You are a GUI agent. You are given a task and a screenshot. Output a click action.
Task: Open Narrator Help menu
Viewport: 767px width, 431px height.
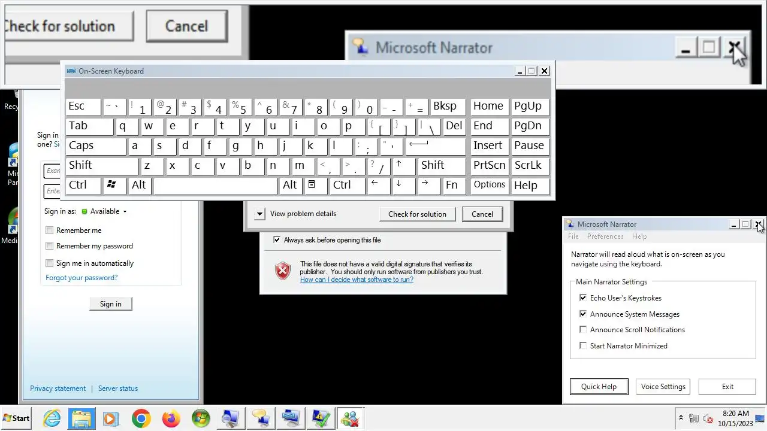[639, 236]
